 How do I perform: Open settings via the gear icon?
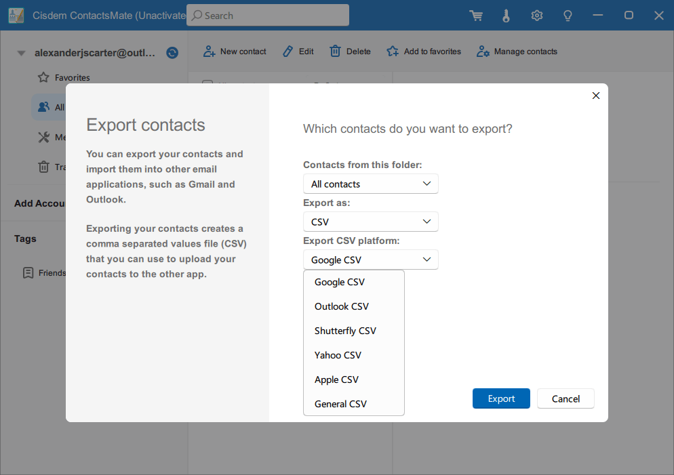click(x=537, y=16)
